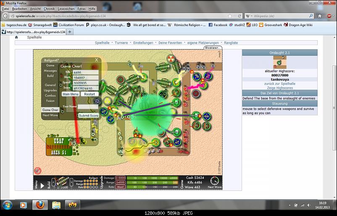Show hidden system tray icons
This screenshot has height=216, width=337.
click(x=290, y=206)
